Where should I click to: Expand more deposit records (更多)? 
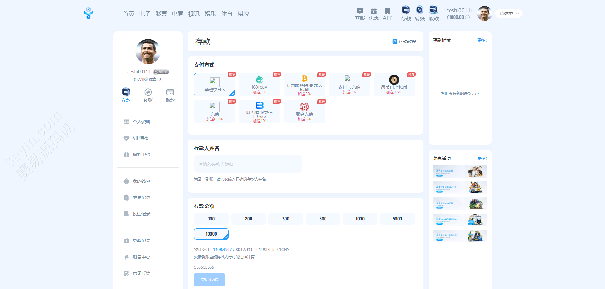click(482, 40)
